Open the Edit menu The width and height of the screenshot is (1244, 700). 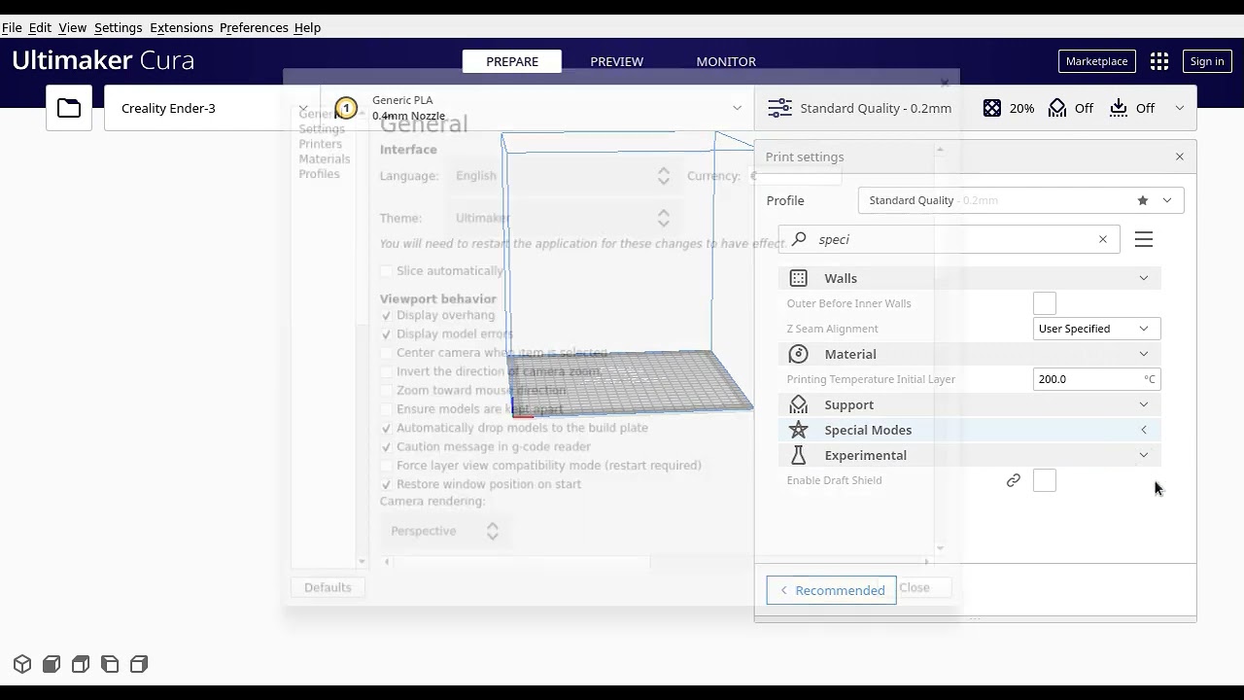(40, 27)
